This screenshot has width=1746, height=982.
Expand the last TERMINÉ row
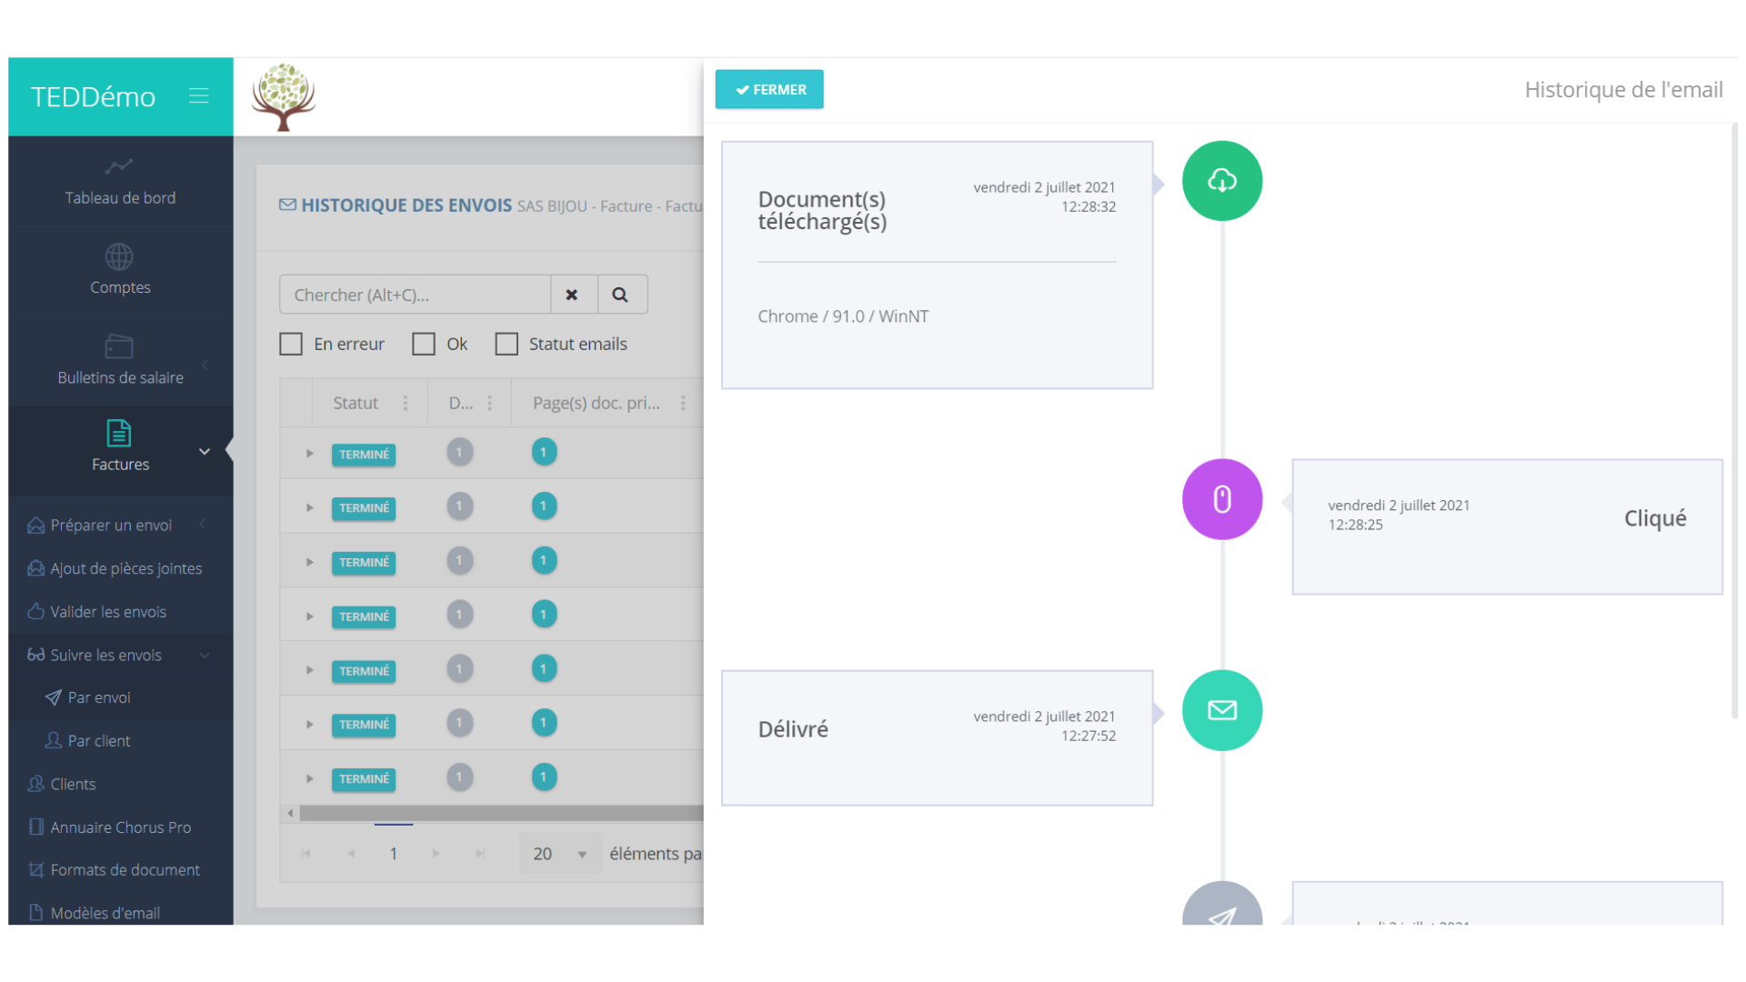point(309,778)
